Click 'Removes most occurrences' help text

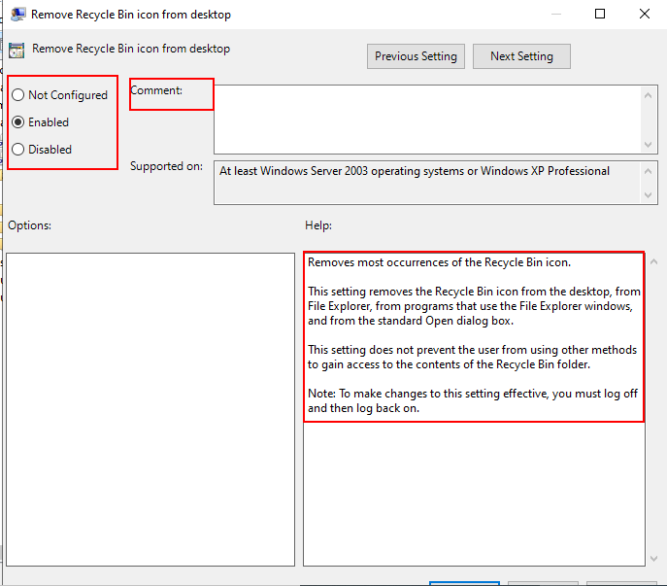(439, 262)
